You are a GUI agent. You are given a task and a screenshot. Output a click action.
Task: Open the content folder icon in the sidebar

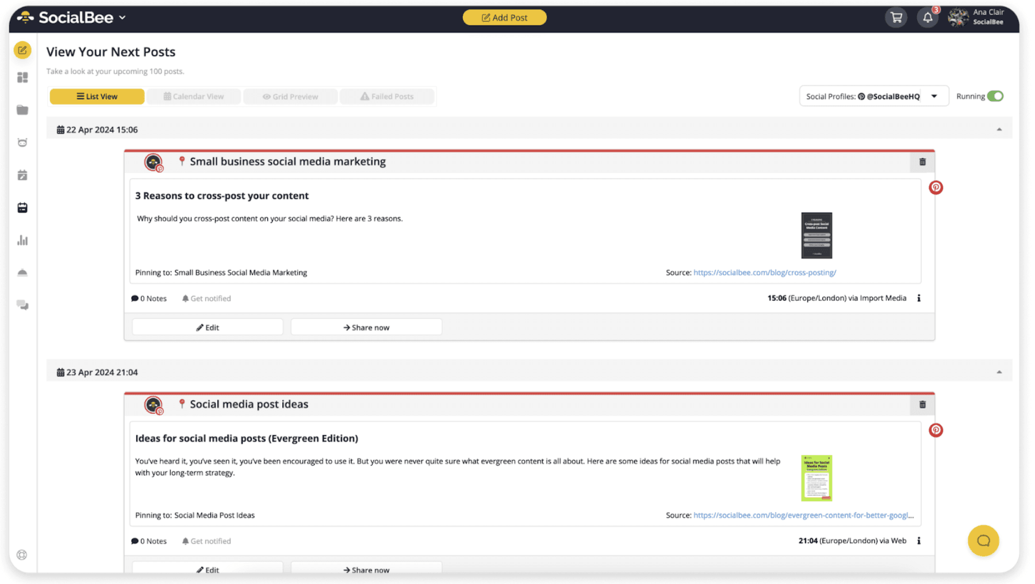[22, 109]
